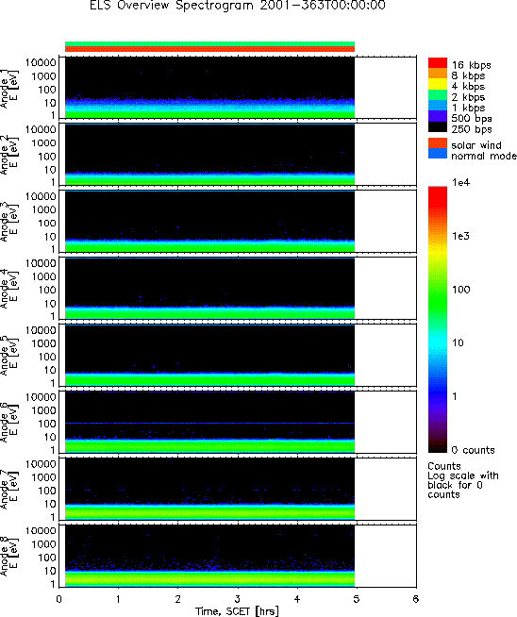Click the counts color bar gradient

pos(438,320)
